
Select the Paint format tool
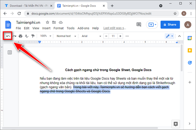click(33, 36)
